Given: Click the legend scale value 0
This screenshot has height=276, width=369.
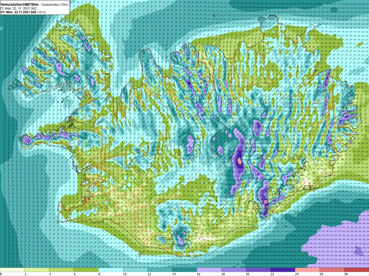Looking at the screenshot, I should (1, 274).
